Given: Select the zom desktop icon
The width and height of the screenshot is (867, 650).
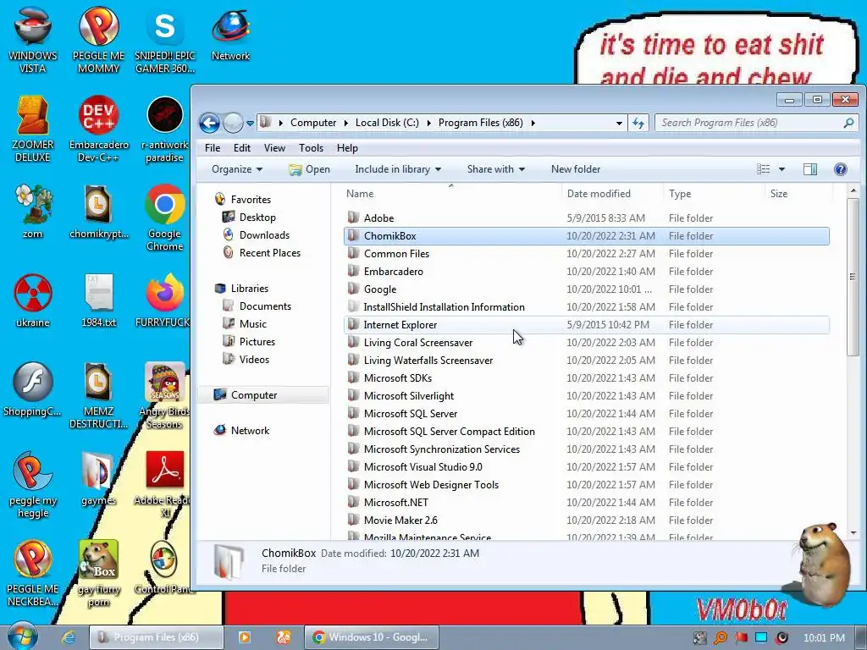Looking at the screenshot, I should point(33,212).
